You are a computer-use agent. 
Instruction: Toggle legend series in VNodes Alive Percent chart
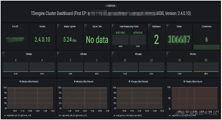[184, 115]
